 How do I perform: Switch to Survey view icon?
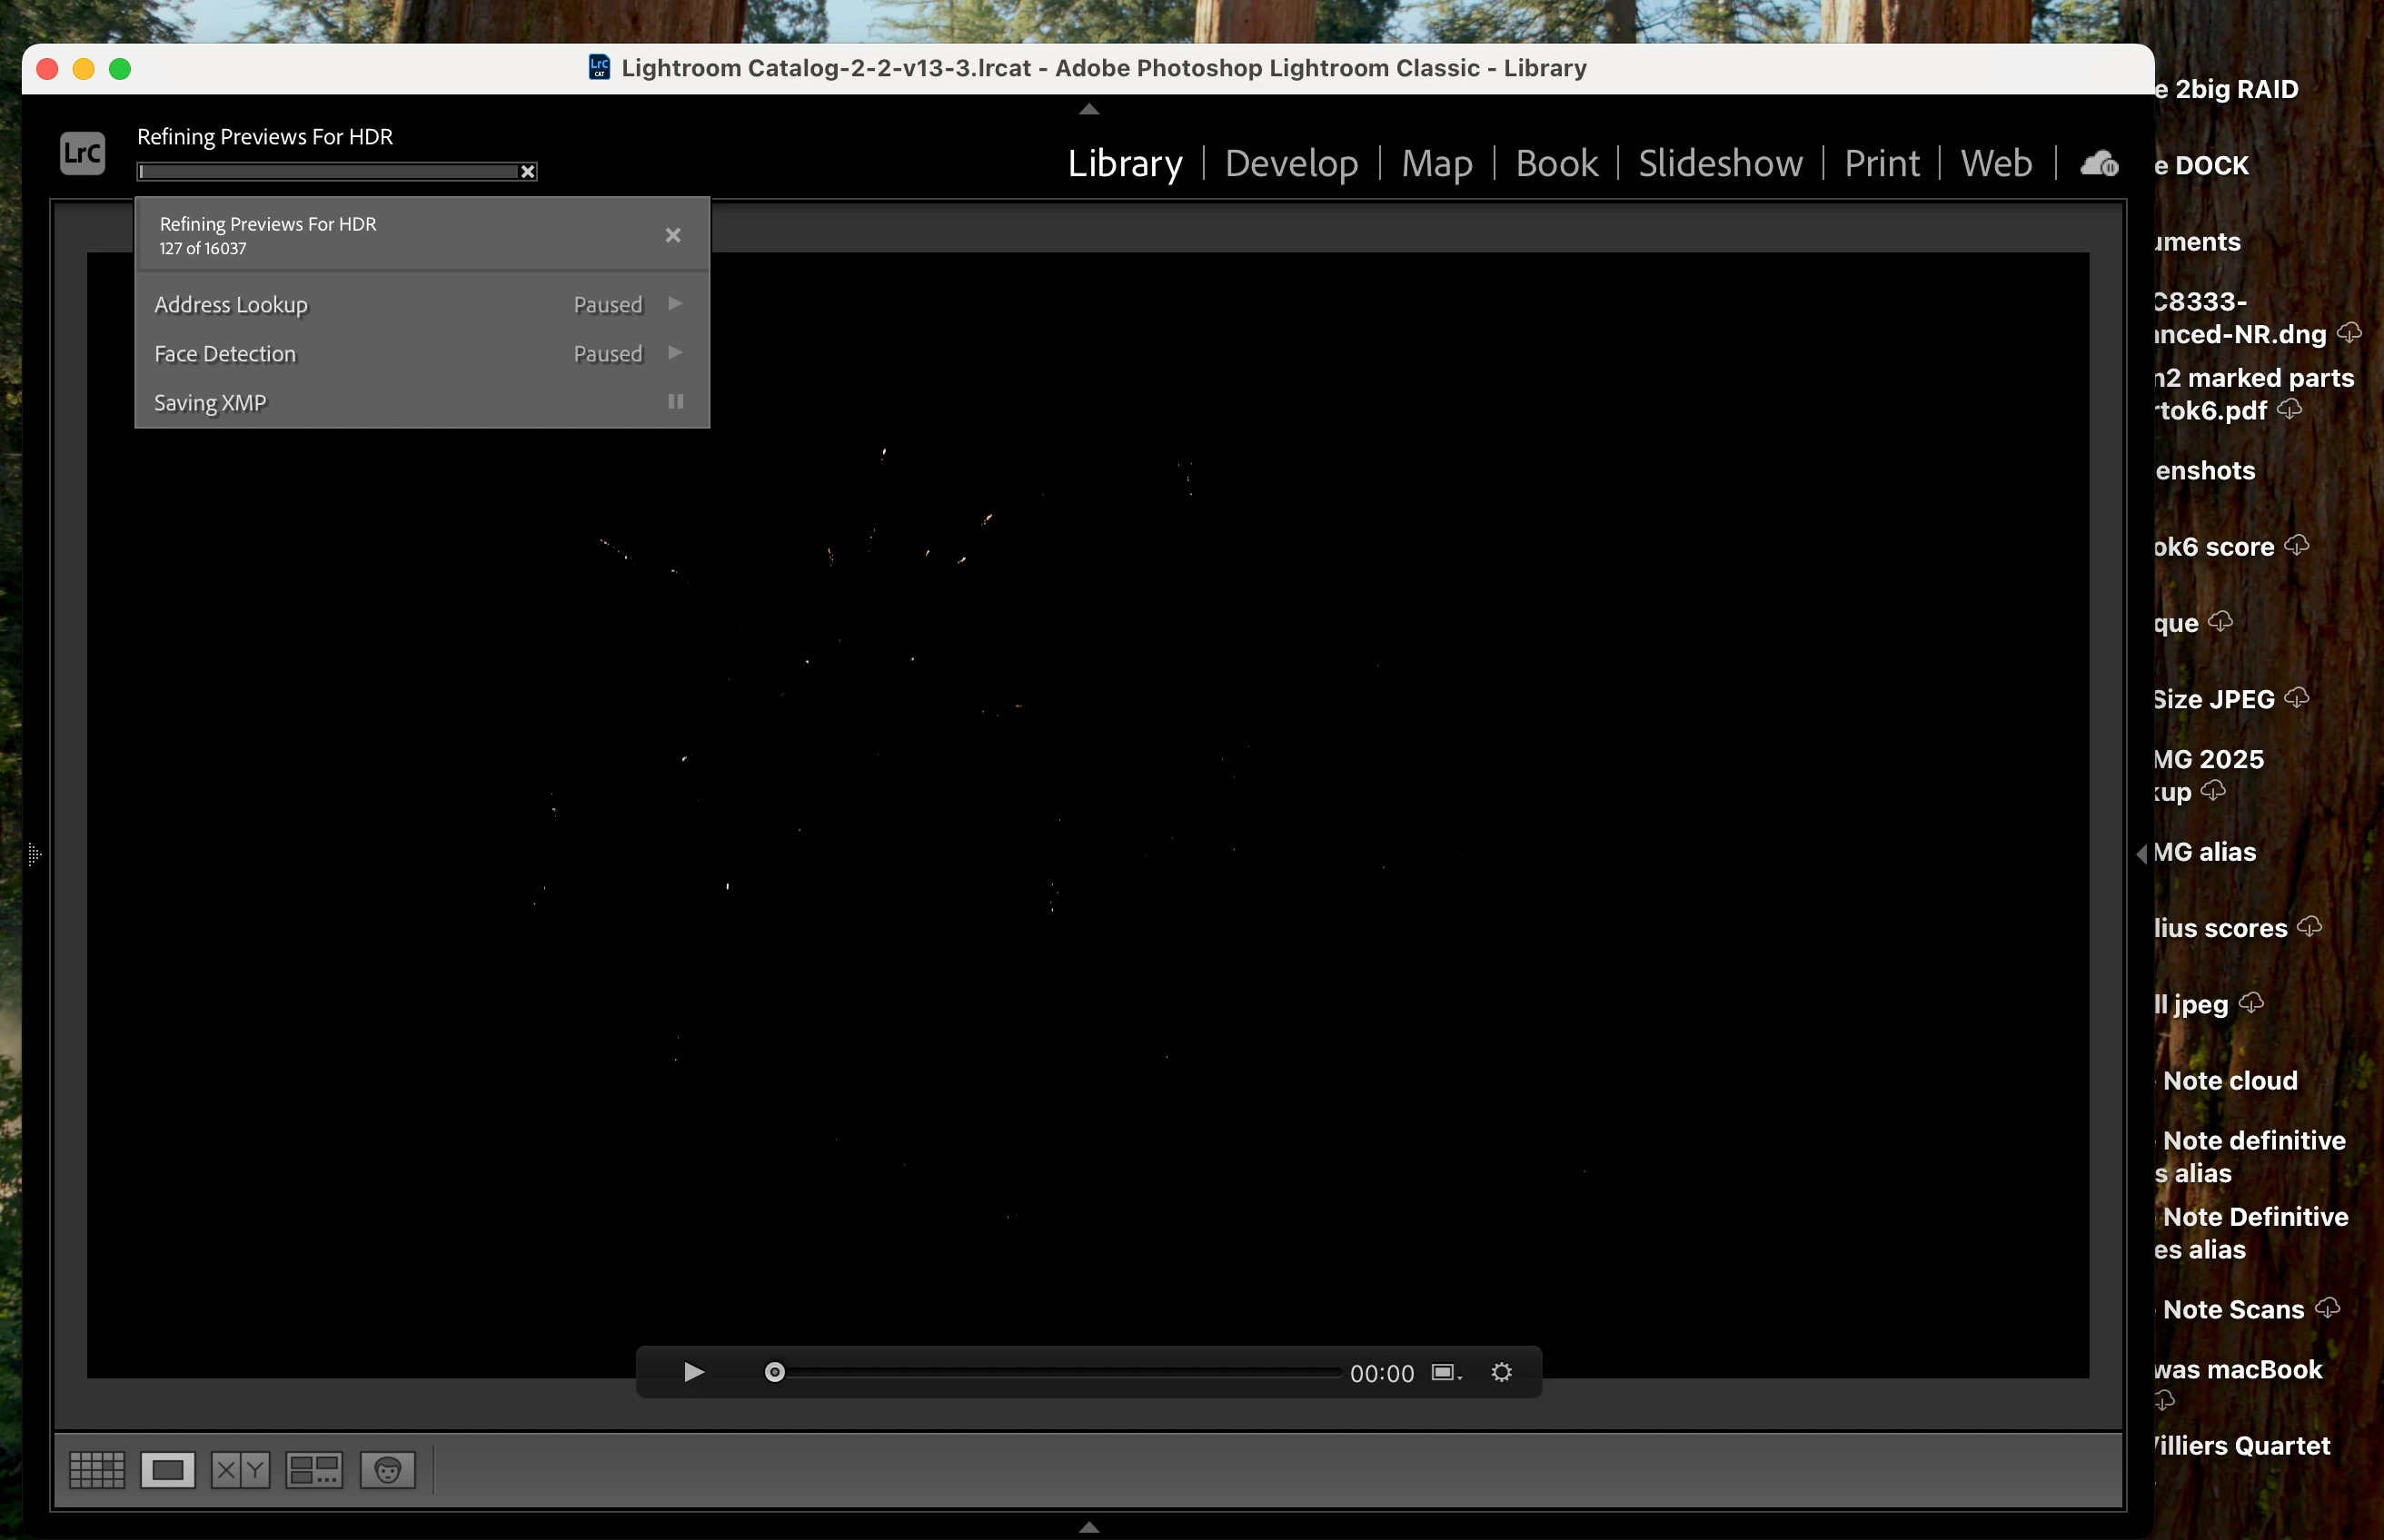314,1470
